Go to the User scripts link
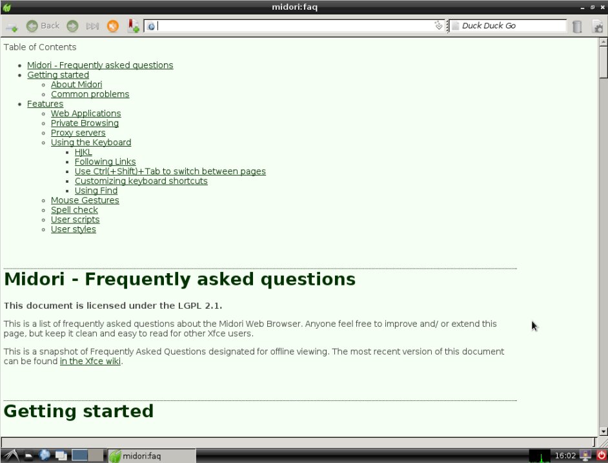The height and width of the screenshot is (463, 608). pos(76,220)
